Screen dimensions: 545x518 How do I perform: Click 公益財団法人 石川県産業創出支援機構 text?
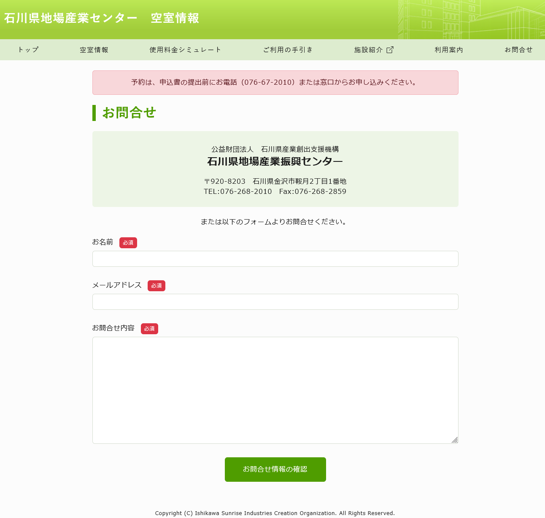275,149
